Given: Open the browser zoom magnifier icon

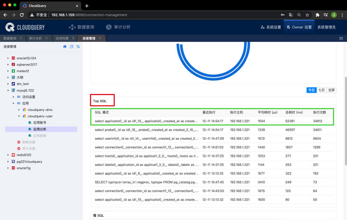Looking at the screenshot, I should tap(299, 15).
